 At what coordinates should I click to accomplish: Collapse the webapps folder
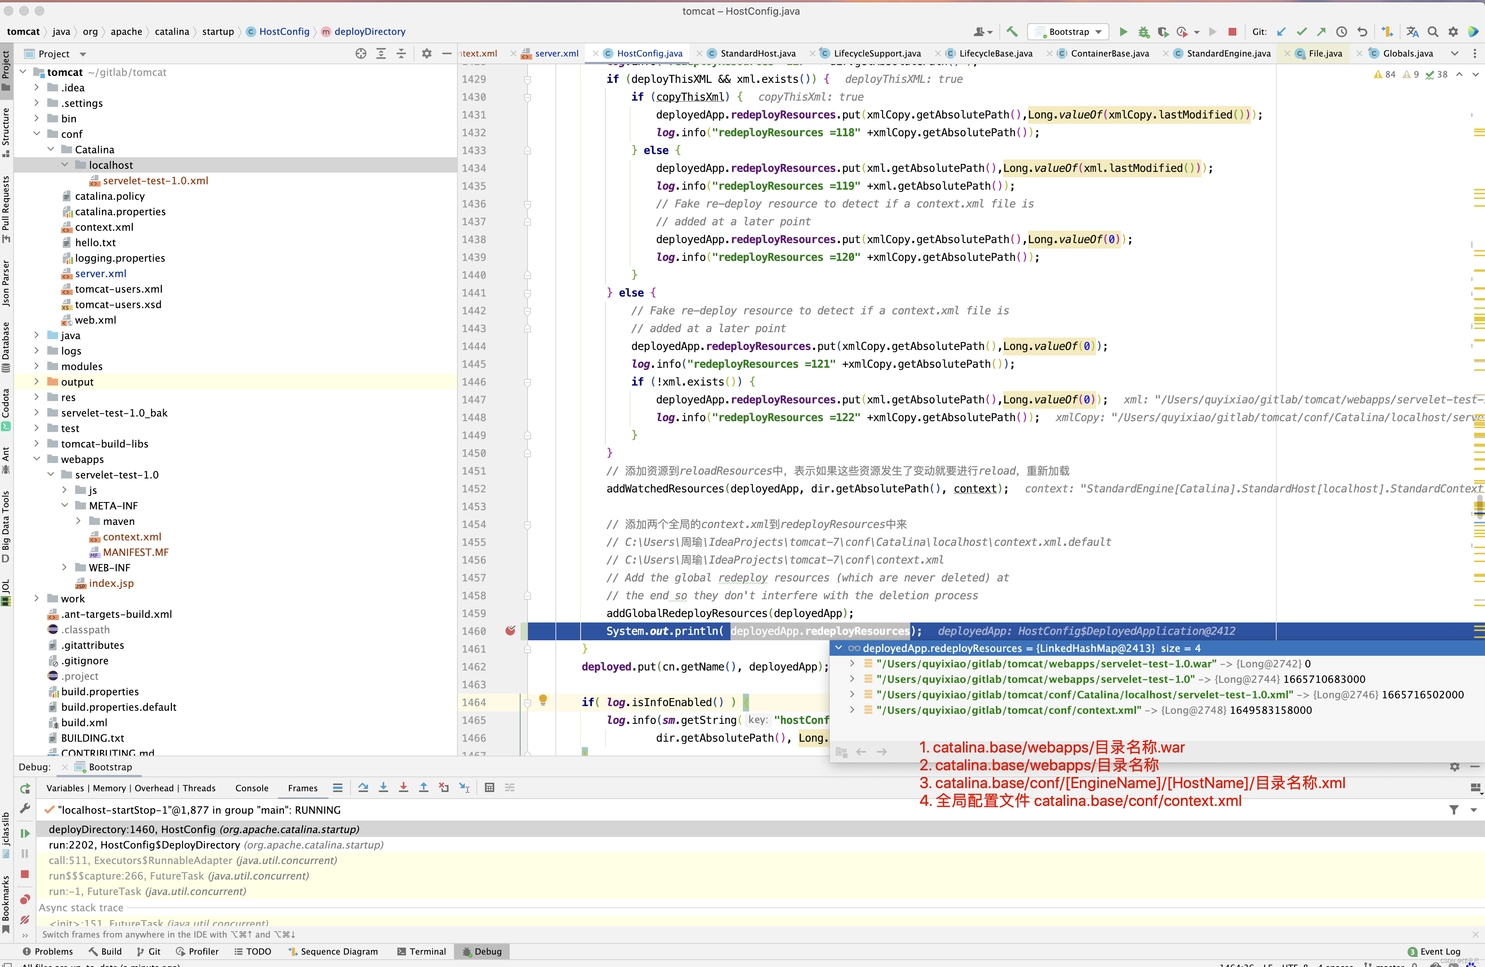tap(37, 459)
